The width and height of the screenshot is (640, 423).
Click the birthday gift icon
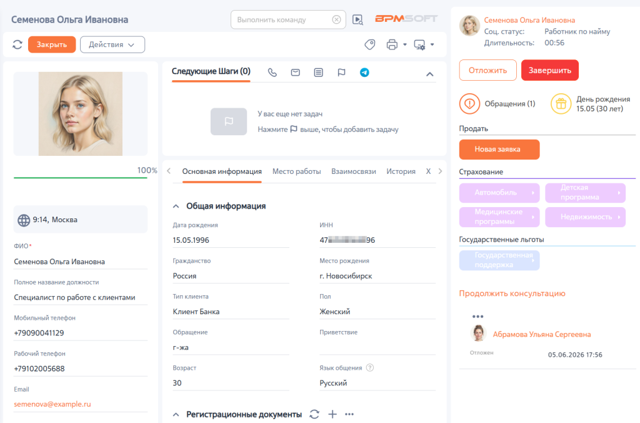click(561, 104)
